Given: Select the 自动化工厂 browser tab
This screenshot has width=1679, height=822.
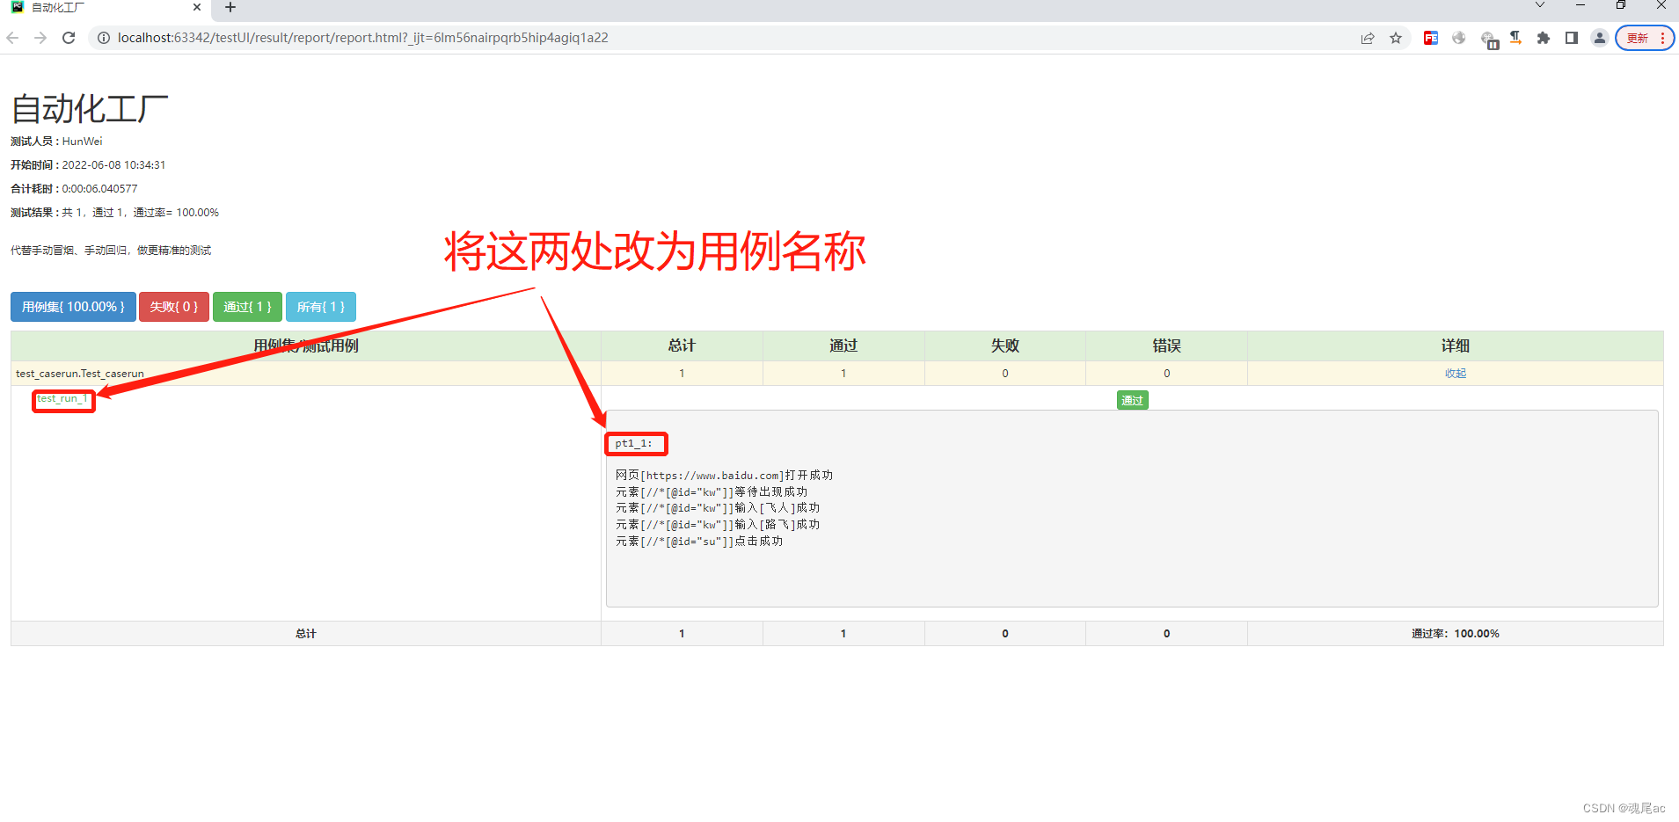Looking at the screenshot, I should pos(106,8).
